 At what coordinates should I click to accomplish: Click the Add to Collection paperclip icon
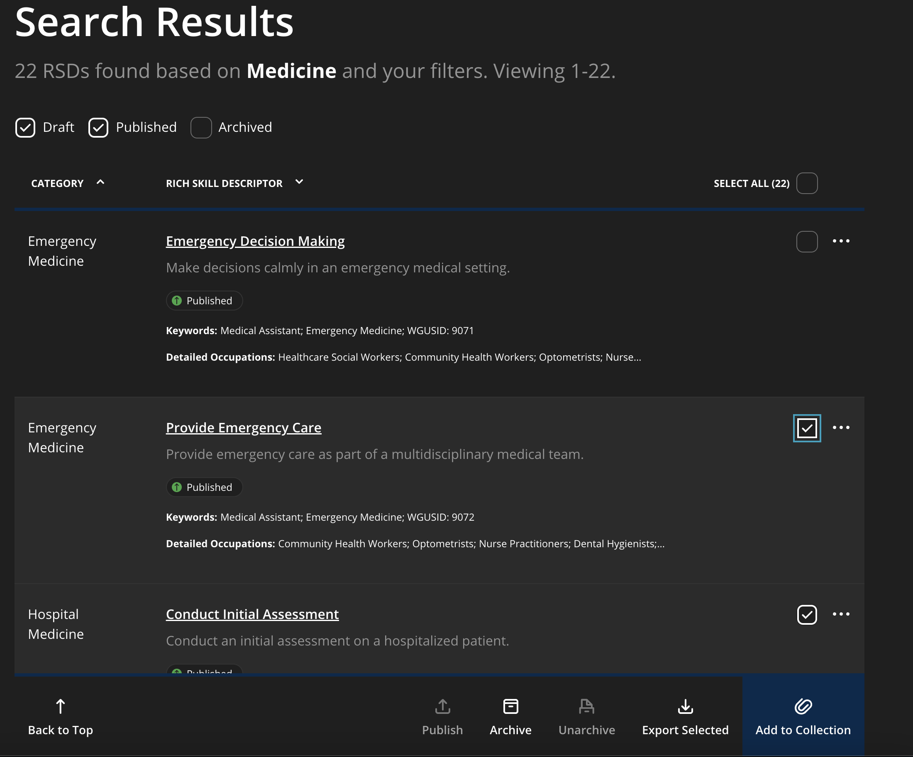coord(803,706)
